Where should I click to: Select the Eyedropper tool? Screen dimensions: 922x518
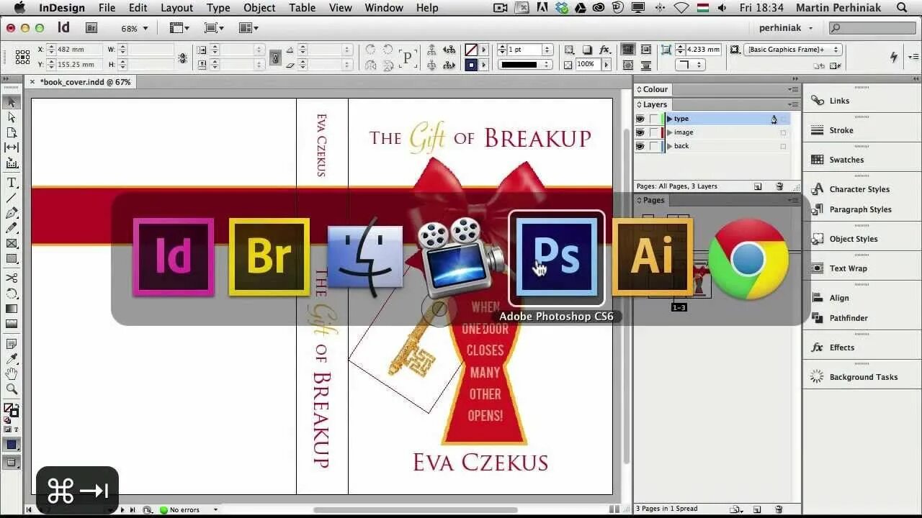[12, 358]
